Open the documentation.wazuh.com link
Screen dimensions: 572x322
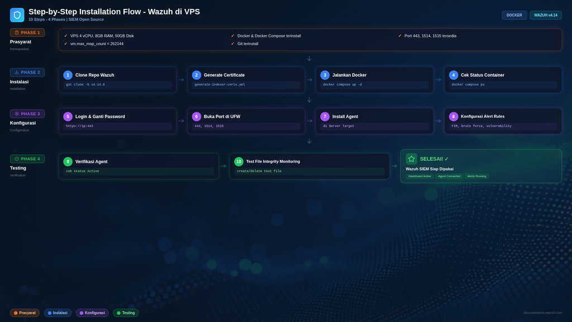[x=542, y=313]
